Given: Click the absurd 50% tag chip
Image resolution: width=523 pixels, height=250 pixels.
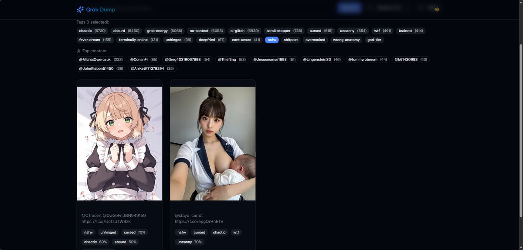Looking at the screenshot, I should 126,242.
